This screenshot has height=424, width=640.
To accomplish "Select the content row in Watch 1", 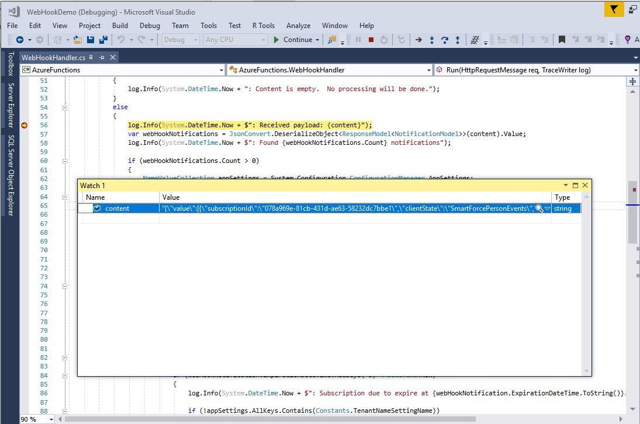I will click(x=330, y=208).
